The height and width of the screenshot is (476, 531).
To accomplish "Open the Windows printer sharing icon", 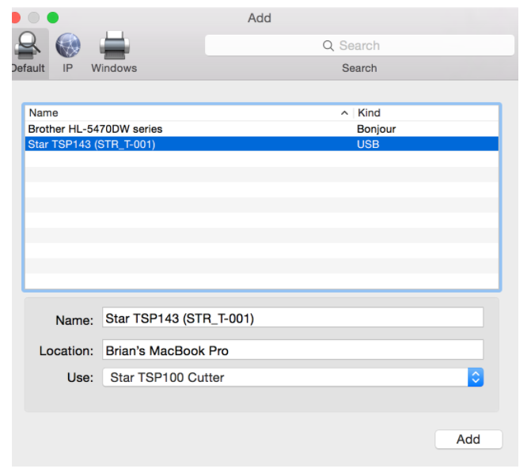I will (113, 47).
